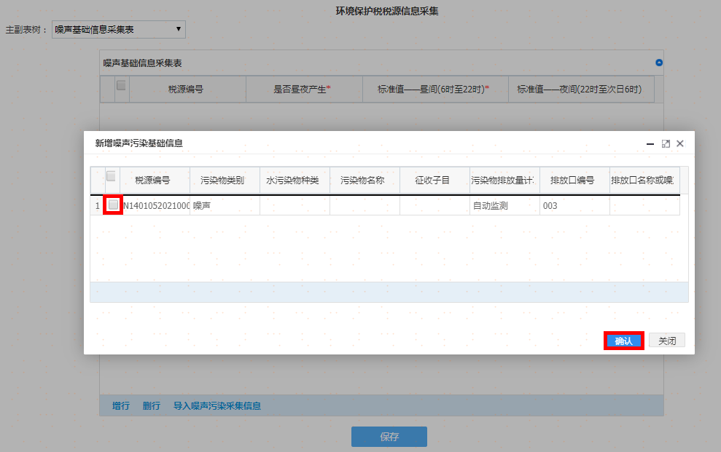Click the 税源编号 header in the background table
Screen dimensions: 721x452
click(x=187, y=89)
